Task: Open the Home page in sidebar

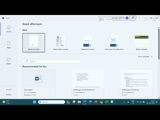Action: tap(8, 29)
